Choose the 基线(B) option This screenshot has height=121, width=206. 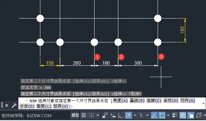coord(137,101)
